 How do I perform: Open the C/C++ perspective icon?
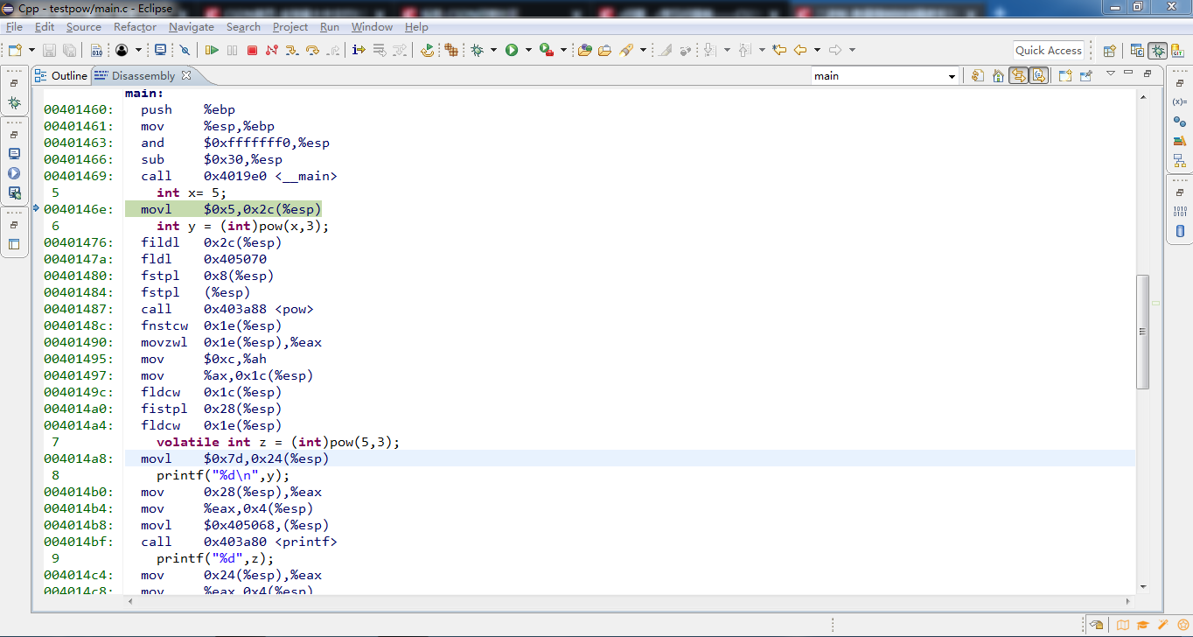coord(1137,51)
